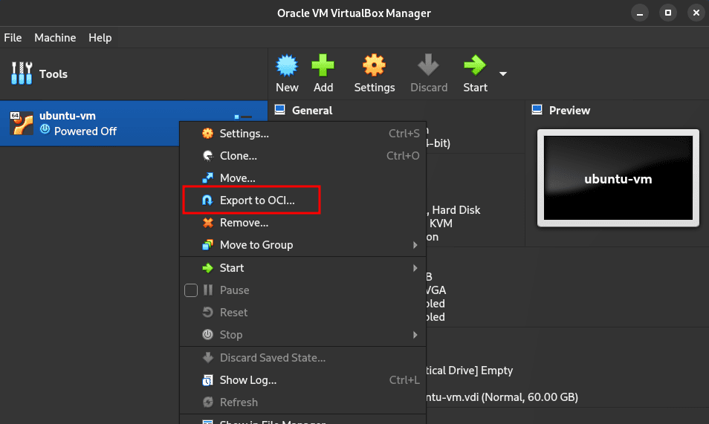Viewport: 709px width, 424px height.
Task: Choose Settings... from the context menu
Action: [x=303, y=134]
